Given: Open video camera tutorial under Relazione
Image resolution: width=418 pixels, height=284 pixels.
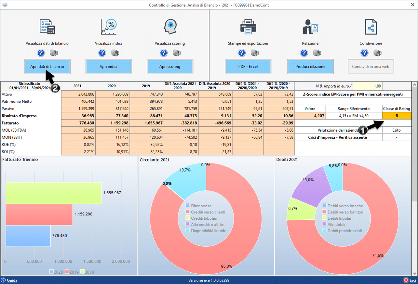Looking at the screenshot, I should point(317,53).
